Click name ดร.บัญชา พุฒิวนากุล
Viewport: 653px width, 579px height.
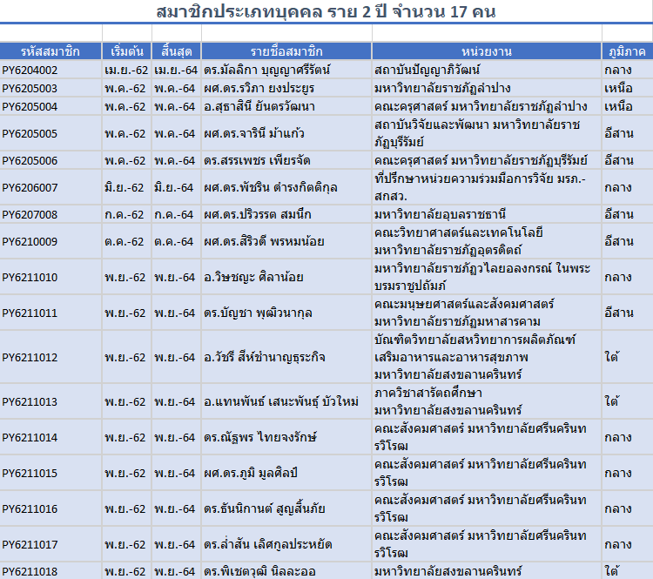[x=258, y=313]
